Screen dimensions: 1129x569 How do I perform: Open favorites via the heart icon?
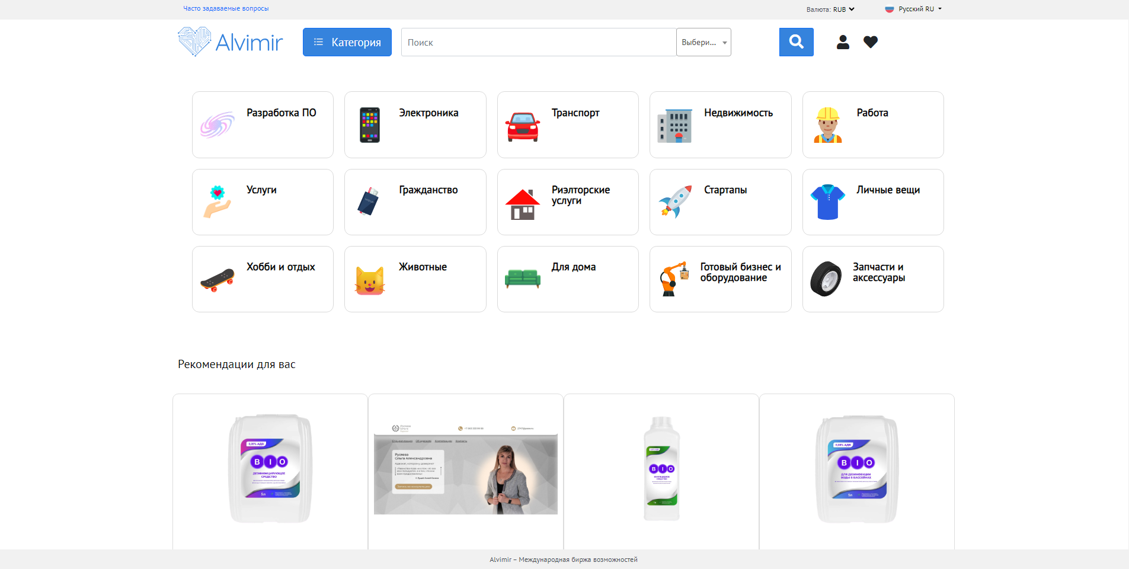click(x=870, y=42)
